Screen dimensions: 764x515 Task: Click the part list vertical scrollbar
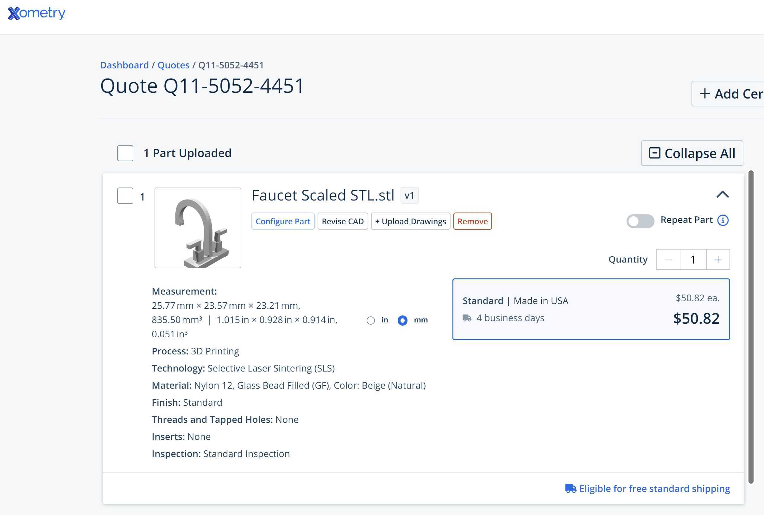(751, 327)
